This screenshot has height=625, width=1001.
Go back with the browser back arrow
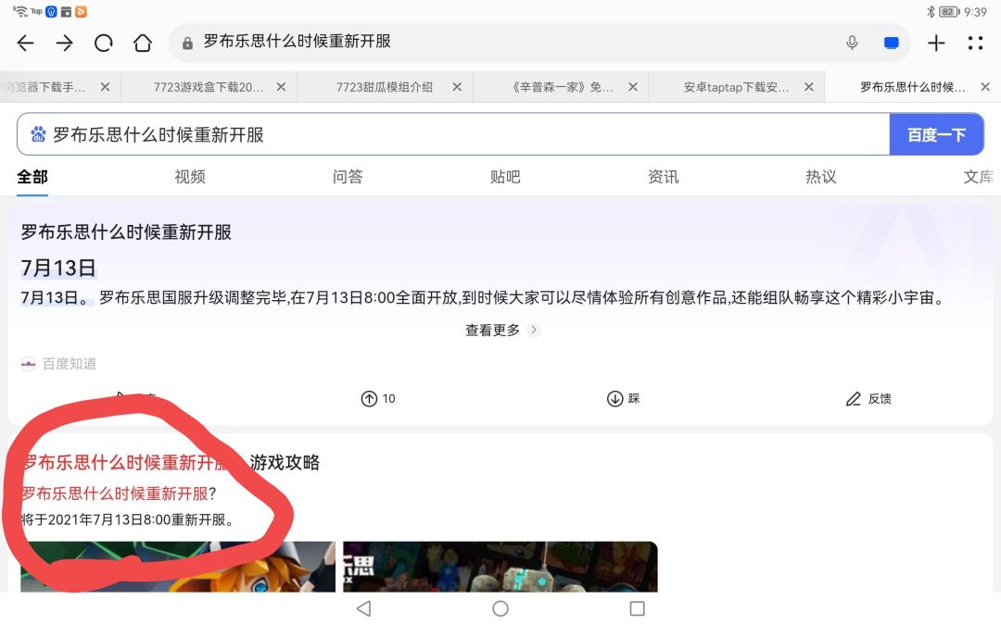coord(26,43)
